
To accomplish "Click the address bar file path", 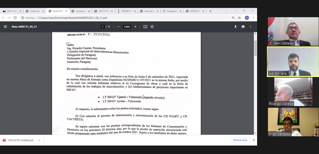I will pos(72,18).
